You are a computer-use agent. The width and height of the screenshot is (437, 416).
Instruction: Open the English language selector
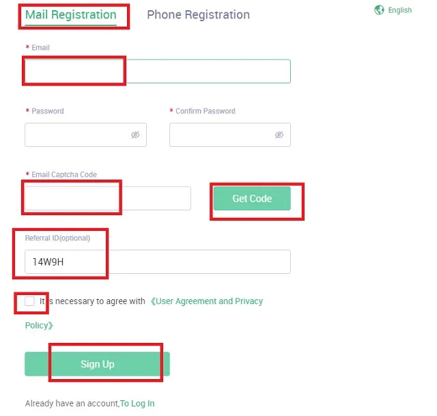(x=399, y=10)
